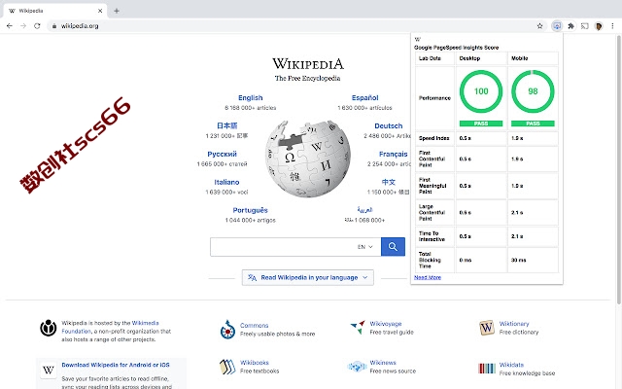Open the Italiano Wikipedia link

226,182
